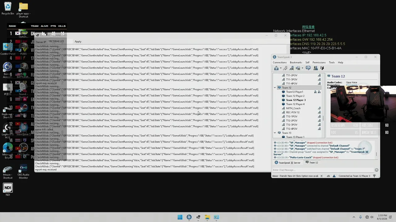Image resolution: width=396 pixels, height=222 pixels.
Task: Launch OBS Audio Monitor from desktop
Action: tap(23, 172)
